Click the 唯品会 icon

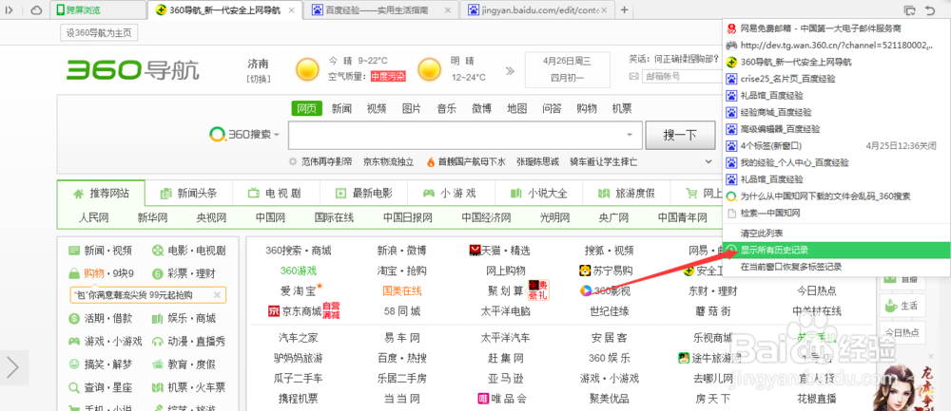point(483,399)
